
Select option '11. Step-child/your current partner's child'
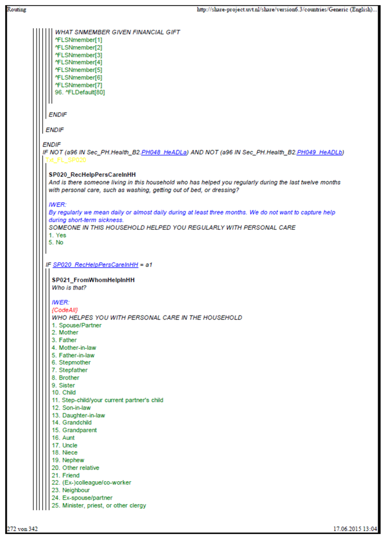coord(107,400)
